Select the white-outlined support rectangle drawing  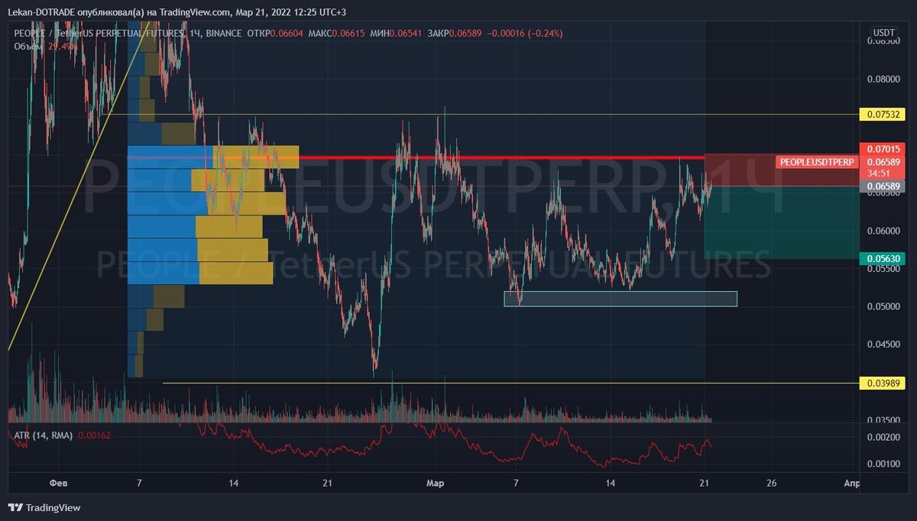point(621,299)
